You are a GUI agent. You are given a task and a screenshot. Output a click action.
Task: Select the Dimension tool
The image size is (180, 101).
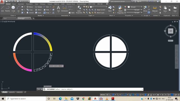(64, 9)
